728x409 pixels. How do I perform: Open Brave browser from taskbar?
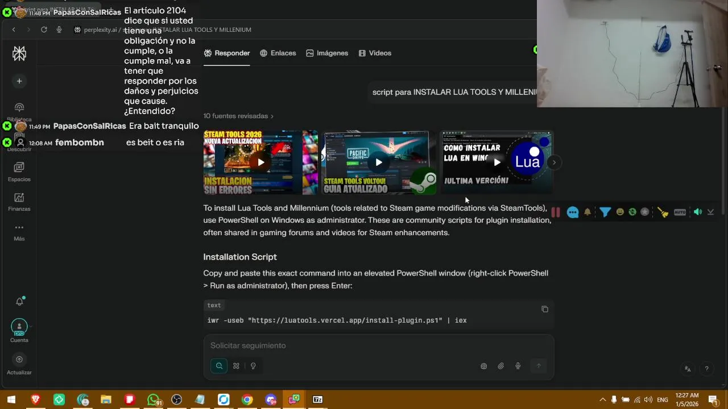[x=36, y=400]
